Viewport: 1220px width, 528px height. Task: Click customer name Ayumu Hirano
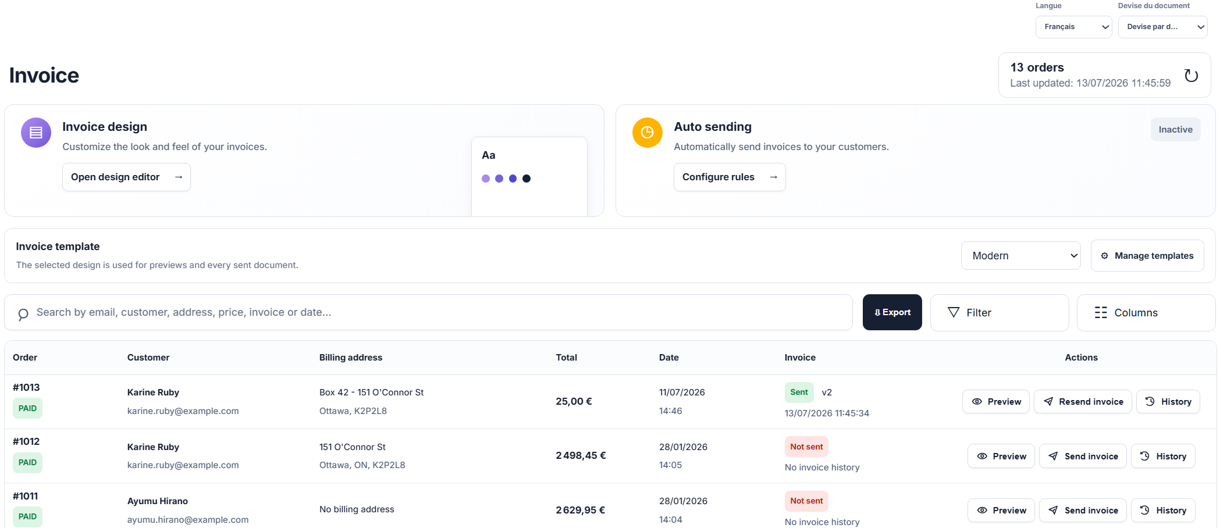click(x=158, y=501)
